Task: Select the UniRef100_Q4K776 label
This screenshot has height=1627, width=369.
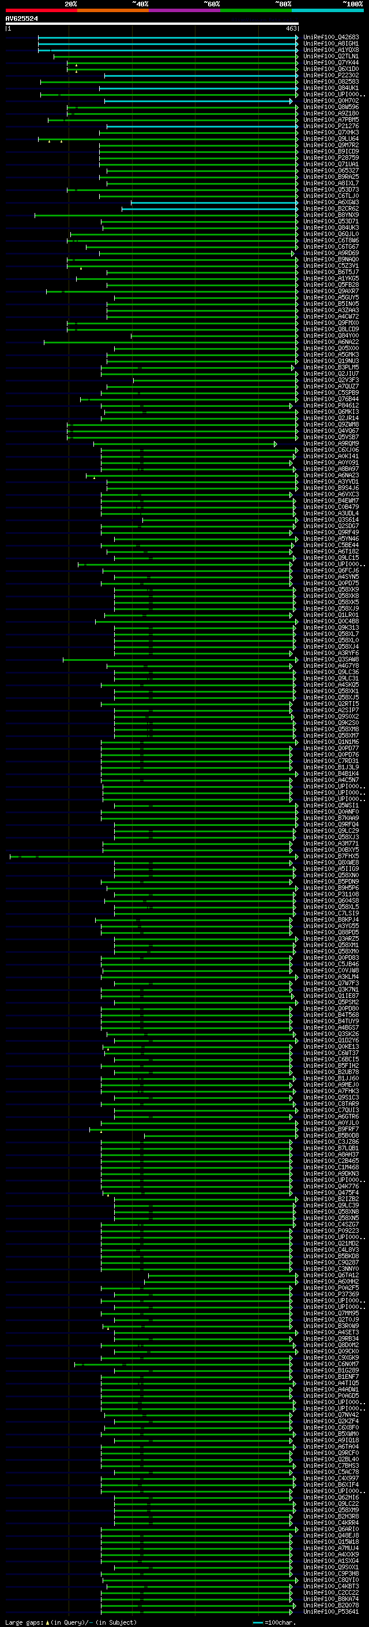Action: coord(331,1186)
